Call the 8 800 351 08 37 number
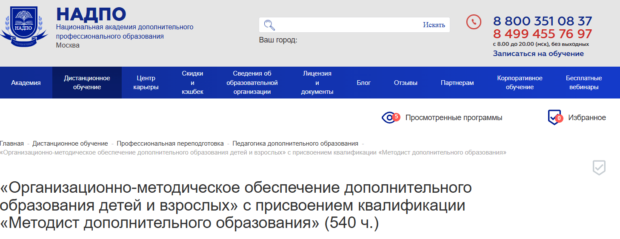 542,21
